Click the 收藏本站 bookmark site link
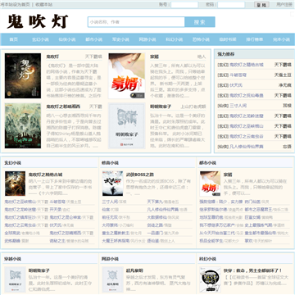 tap(44, 5)
